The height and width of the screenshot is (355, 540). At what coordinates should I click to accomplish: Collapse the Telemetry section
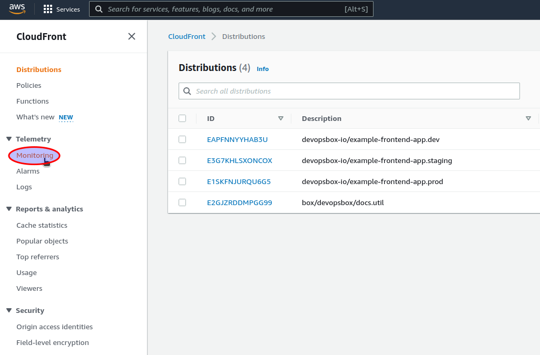point(9,139)
